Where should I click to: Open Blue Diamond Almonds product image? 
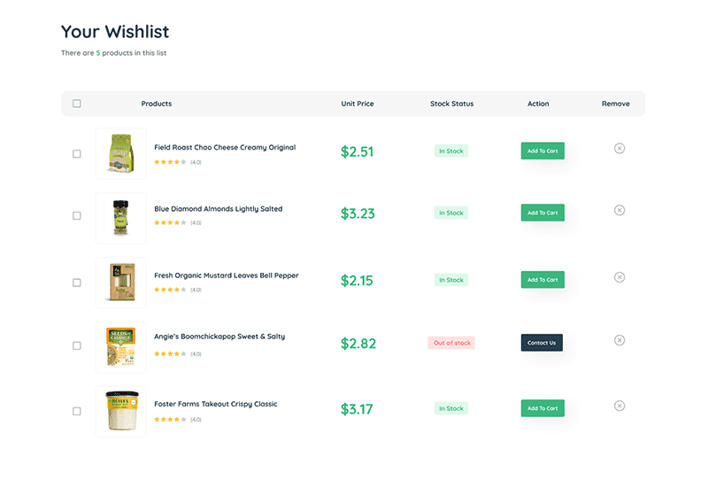121,218
